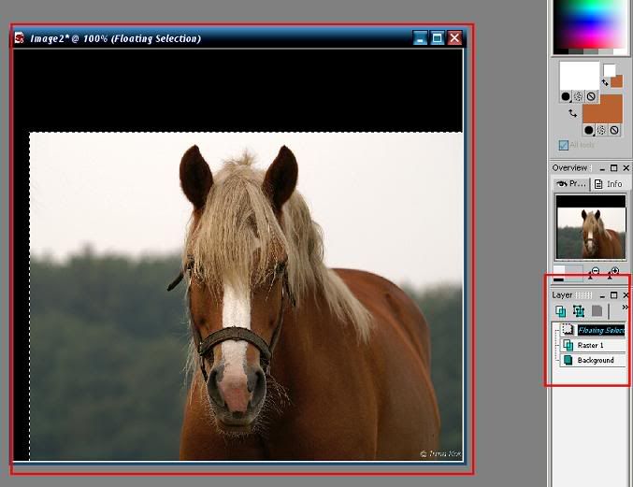This screenshot has height=487, width=633.
Task: Click the Overview zoom level box
Action: [x=568, y=273]
